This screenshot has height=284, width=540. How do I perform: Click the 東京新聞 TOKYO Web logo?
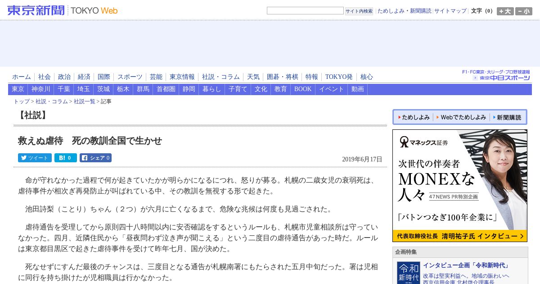(63, 10)
